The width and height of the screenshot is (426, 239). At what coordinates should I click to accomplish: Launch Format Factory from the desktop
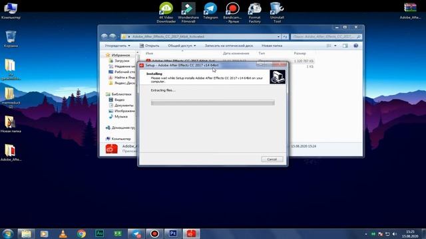(x=254, y=13)
